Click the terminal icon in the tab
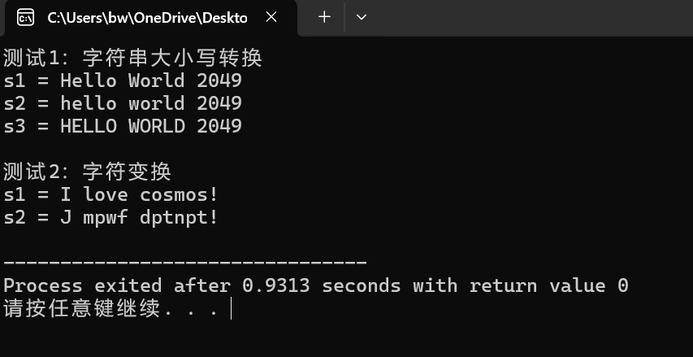693x357 pixels. click(x=25, y=18)
